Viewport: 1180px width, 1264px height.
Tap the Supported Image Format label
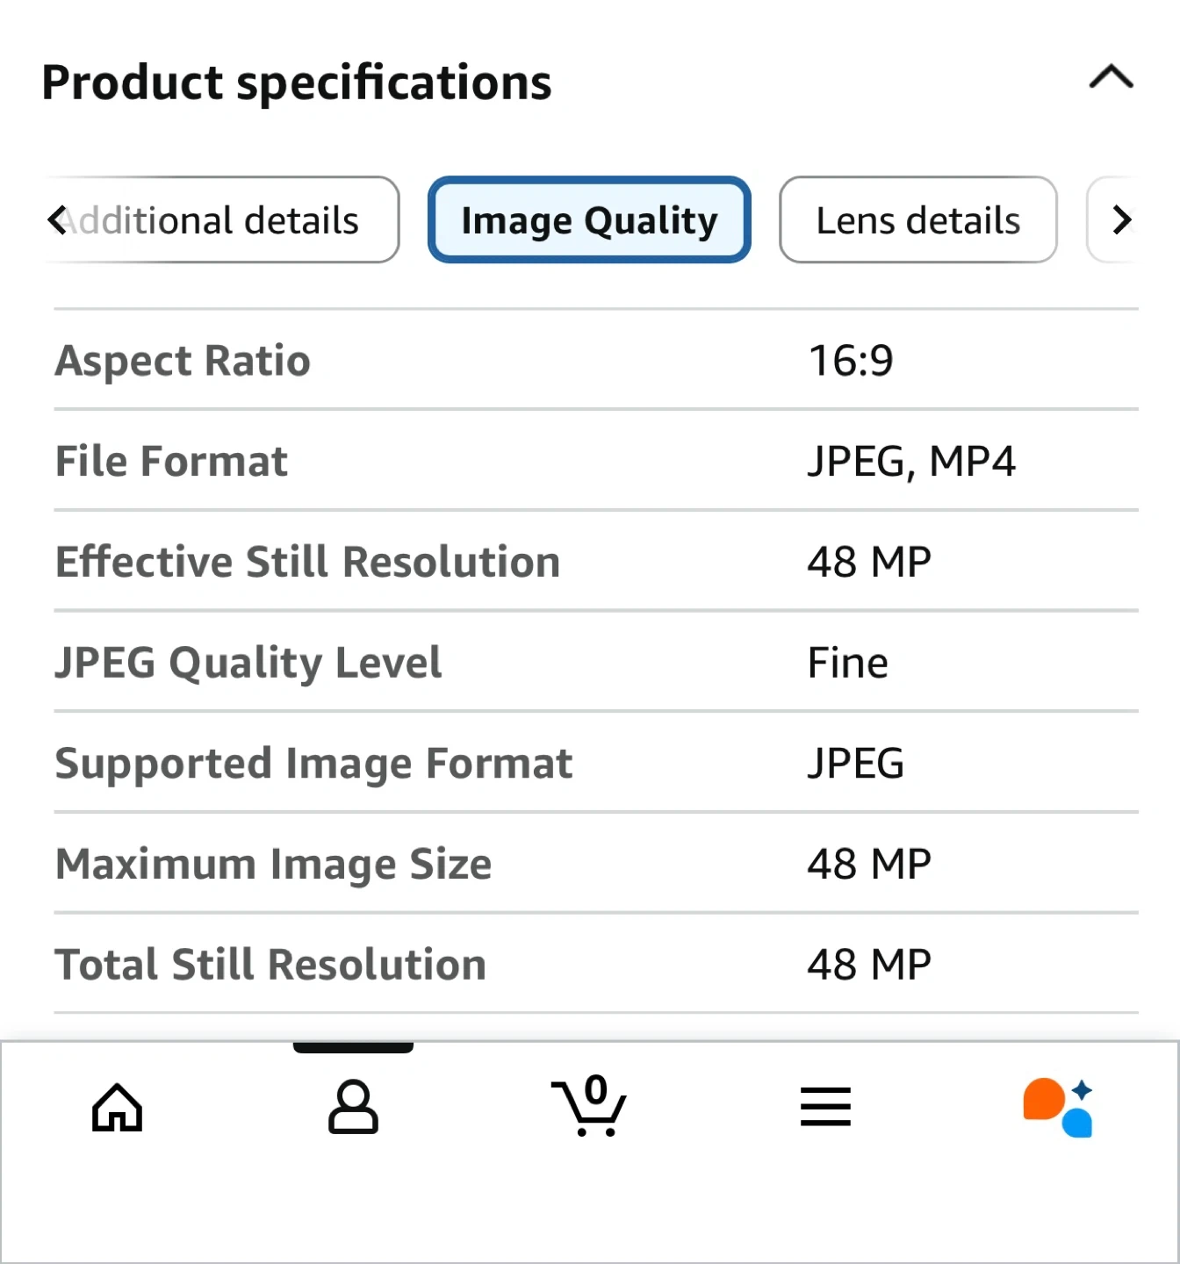click(x=313, y=764)
